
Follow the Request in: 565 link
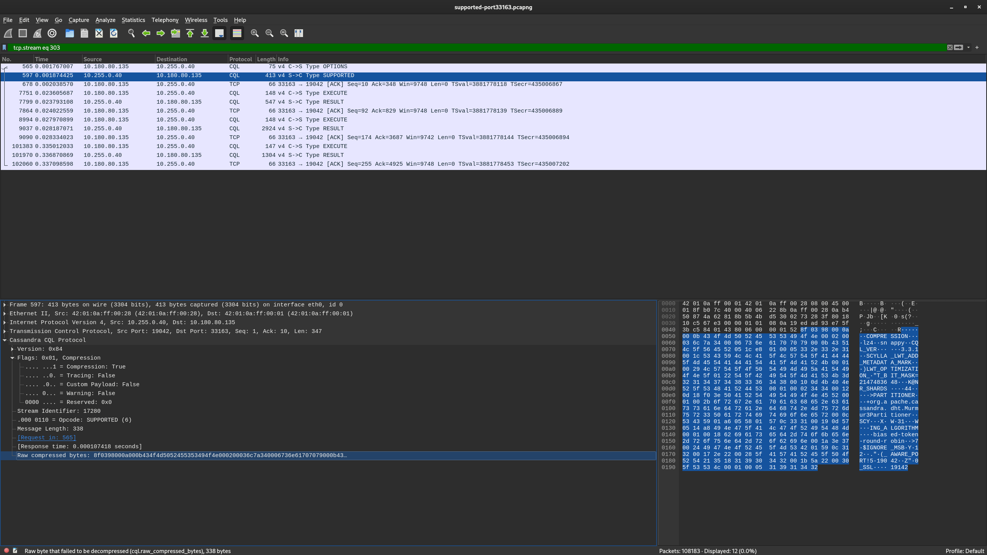click(47, 437)
